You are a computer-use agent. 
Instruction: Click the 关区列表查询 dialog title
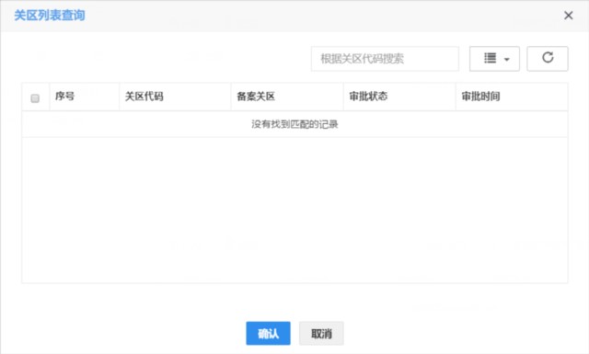pyautogui.click(x=50, y=16)
